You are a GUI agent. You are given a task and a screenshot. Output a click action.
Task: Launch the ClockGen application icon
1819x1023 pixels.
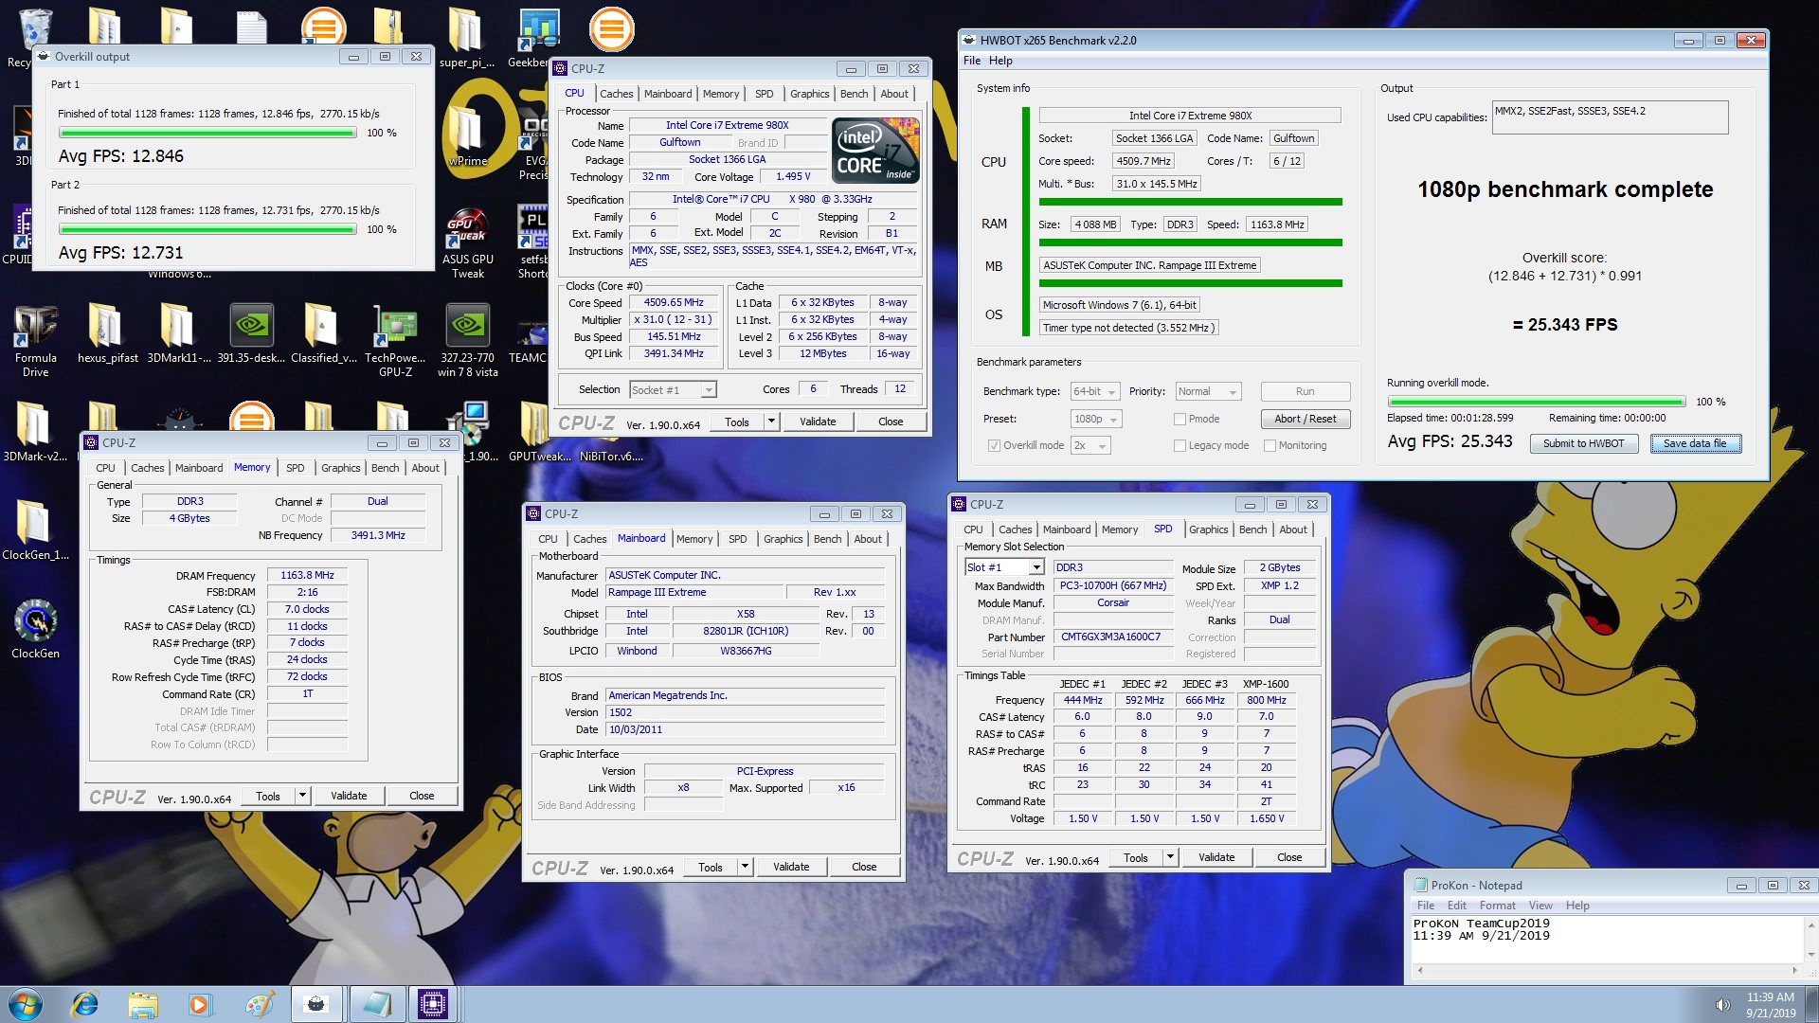[x=36, y=628]
